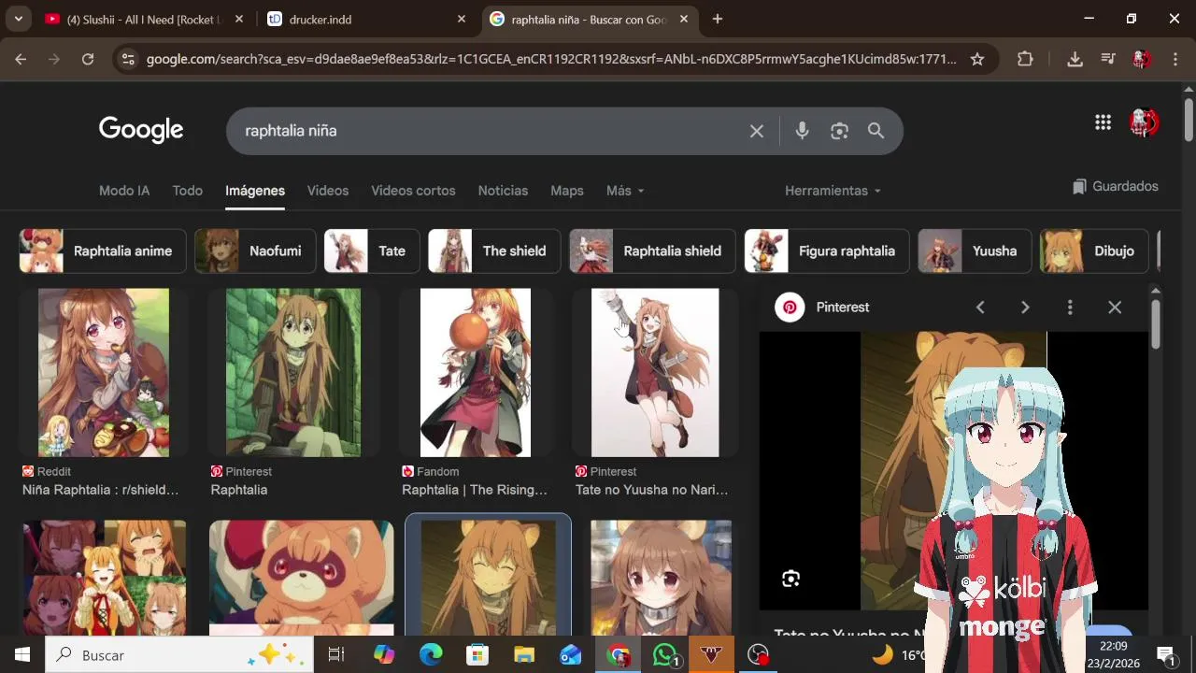Viewport: 1196px width, 673px height.
Task: Filter by the The shield chip
Action: (494, 251)
